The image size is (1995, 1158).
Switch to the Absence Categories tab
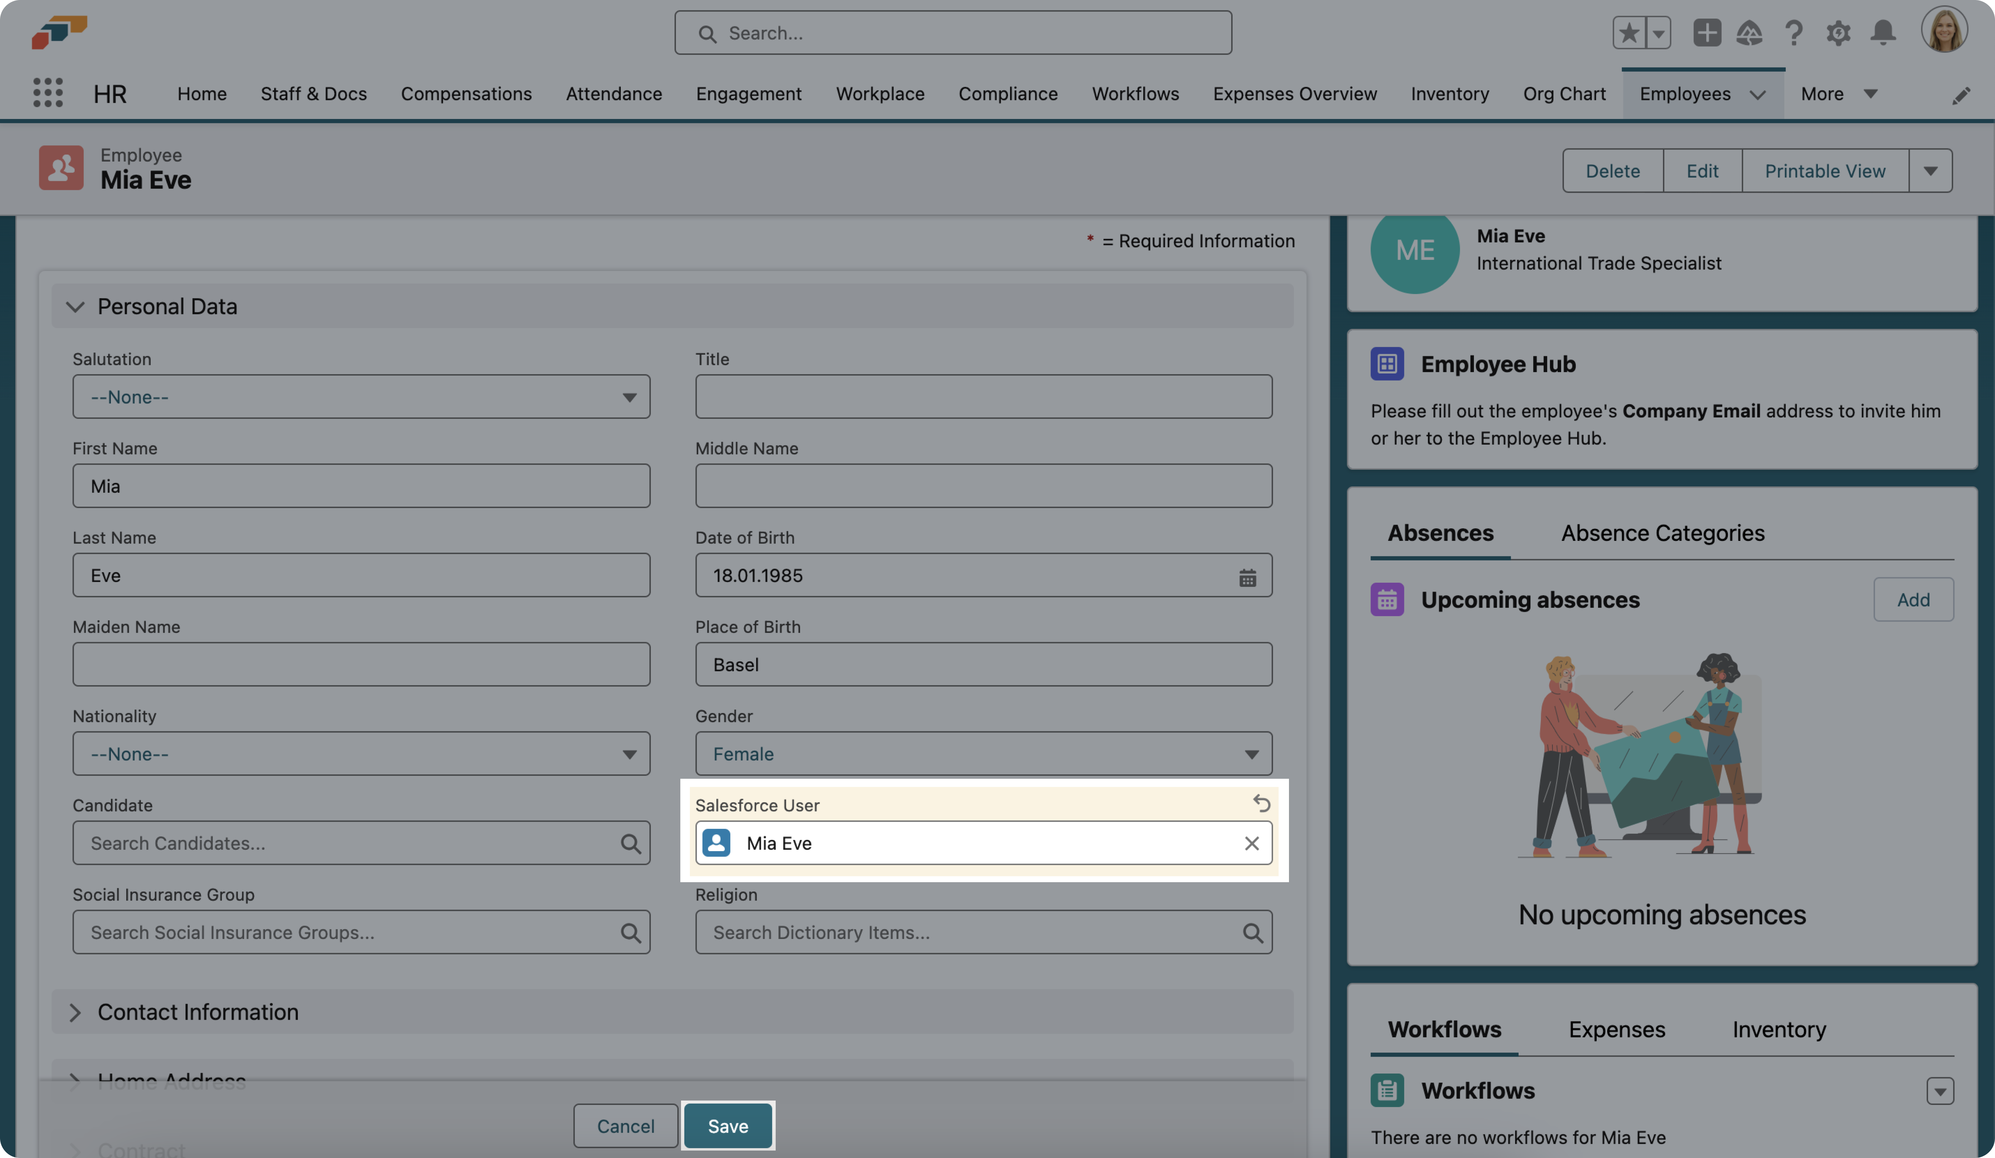coord(1663,533)
